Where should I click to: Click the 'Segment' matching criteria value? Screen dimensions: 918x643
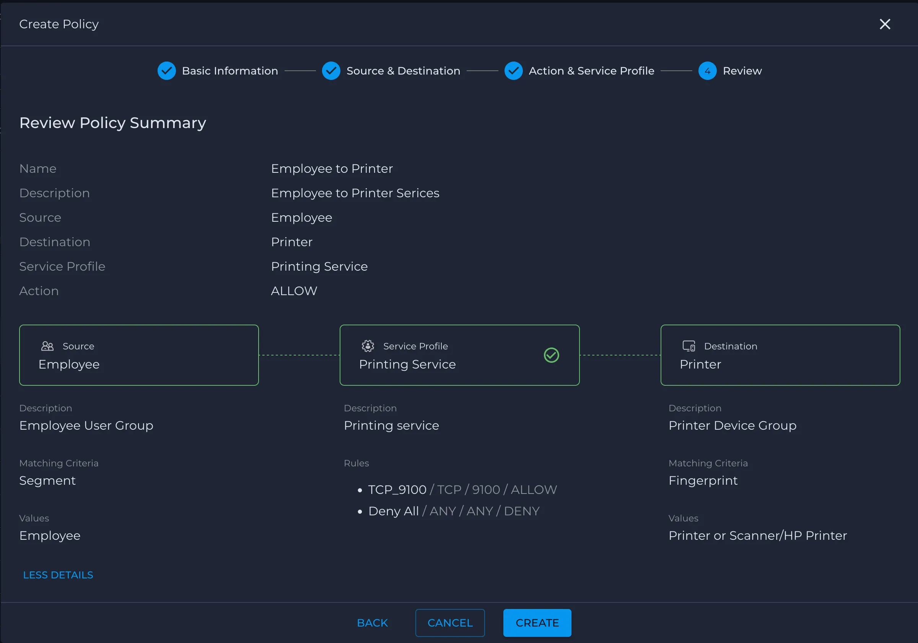[47, 481]
